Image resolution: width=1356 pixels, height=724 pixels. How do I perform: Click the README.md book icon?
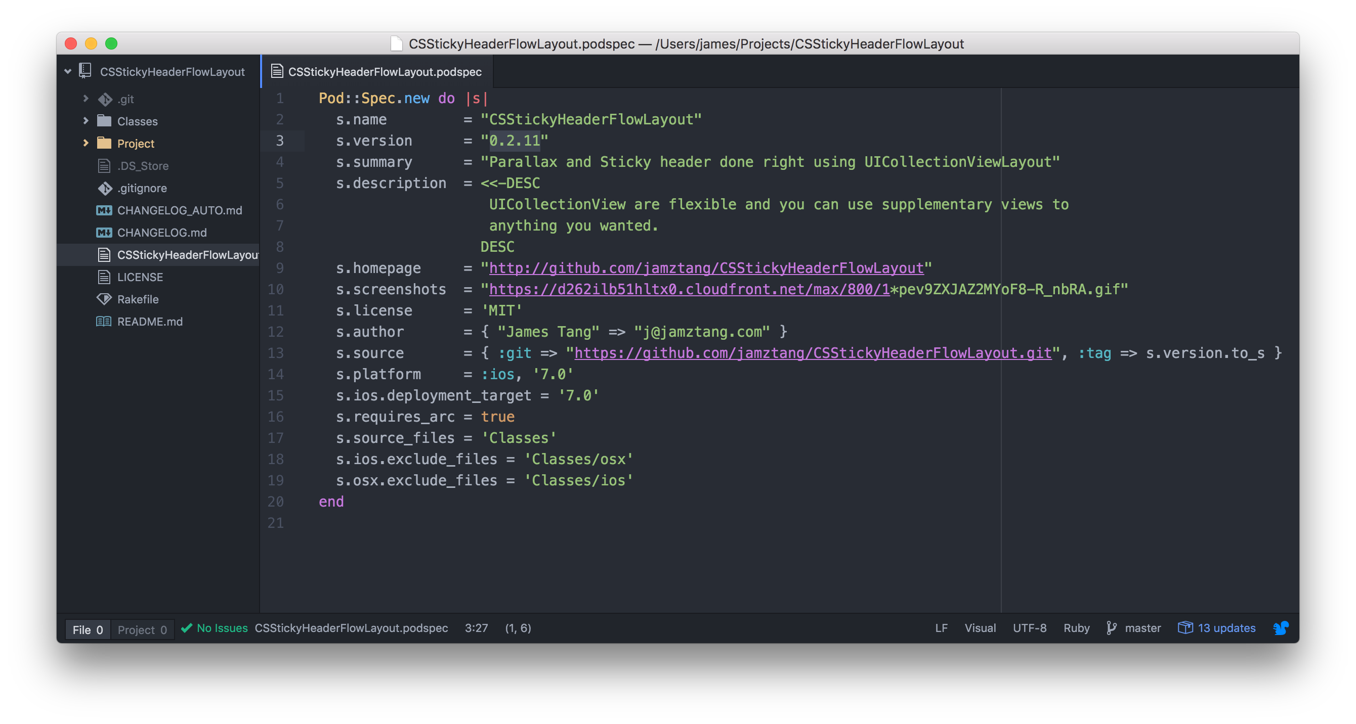pos(104,321)
